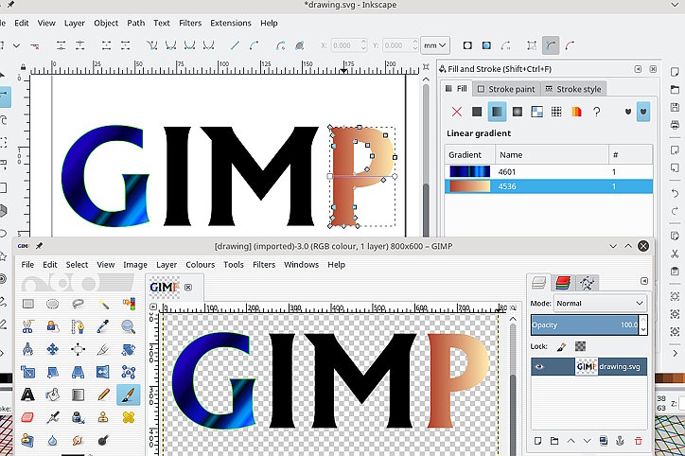Select GIMP Rotate tool
Image resolution: width=685 pixels, height=456 pixels.
[x=129, y=349]
